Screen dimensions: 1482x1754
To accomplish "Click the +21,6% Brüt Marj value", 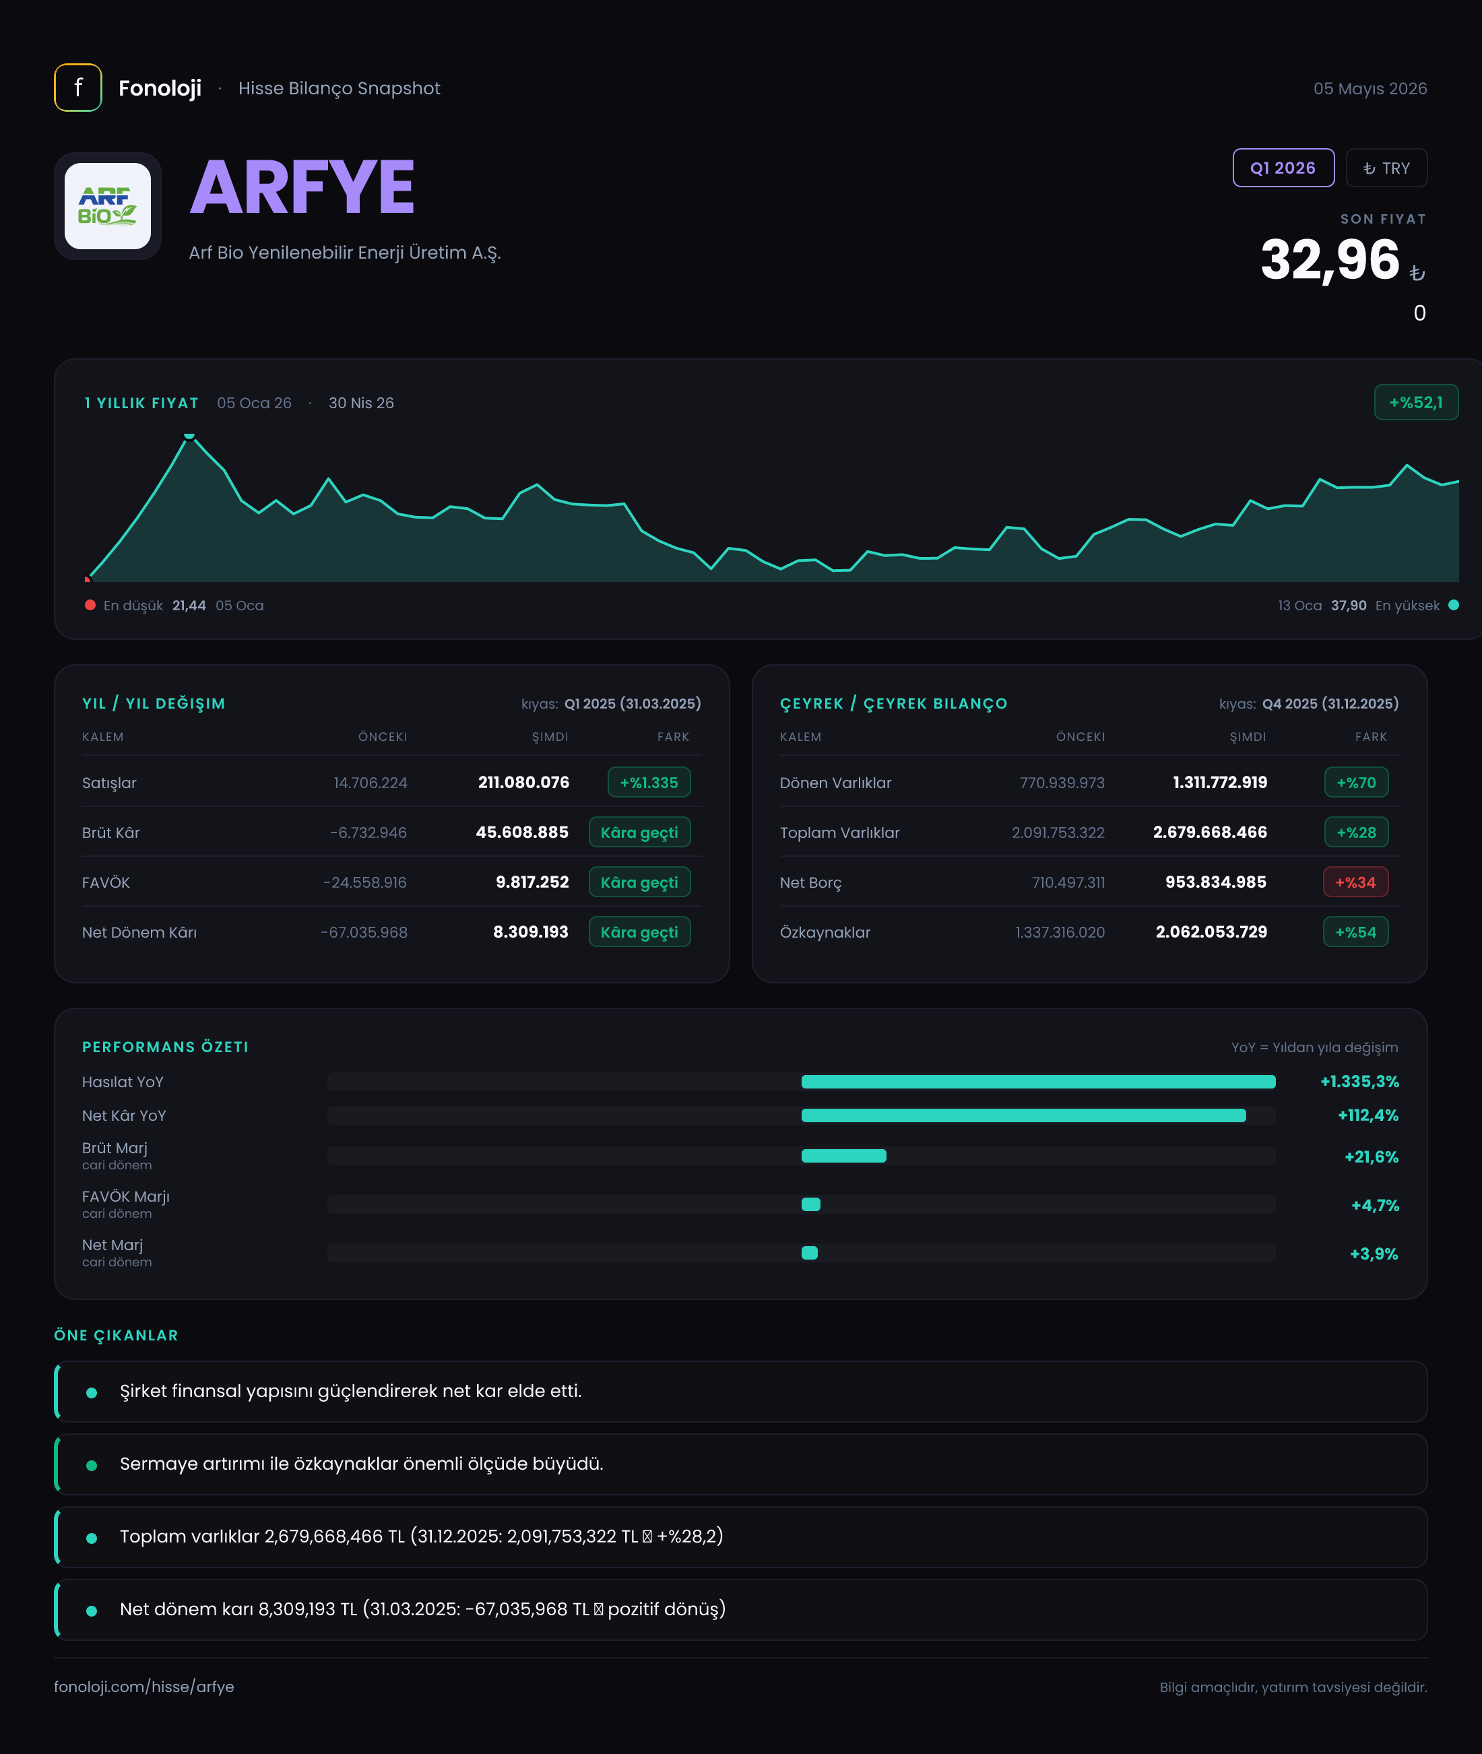I will [x=1371, y=1157].
